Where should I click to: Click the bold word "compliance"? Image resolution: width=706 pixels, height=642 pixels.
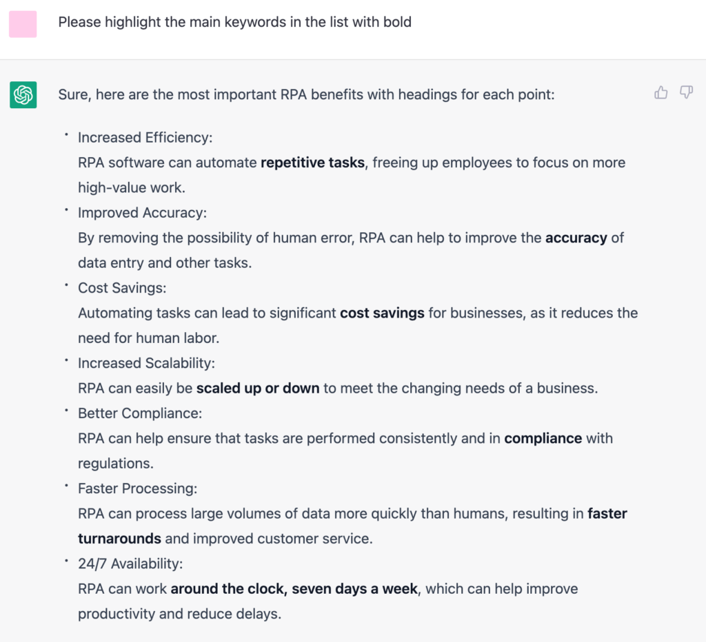click(543, 438)
